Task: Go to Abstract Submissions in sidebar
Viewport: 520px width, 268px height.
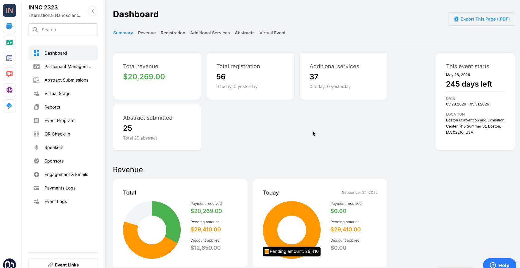Action: coord(66,80)
